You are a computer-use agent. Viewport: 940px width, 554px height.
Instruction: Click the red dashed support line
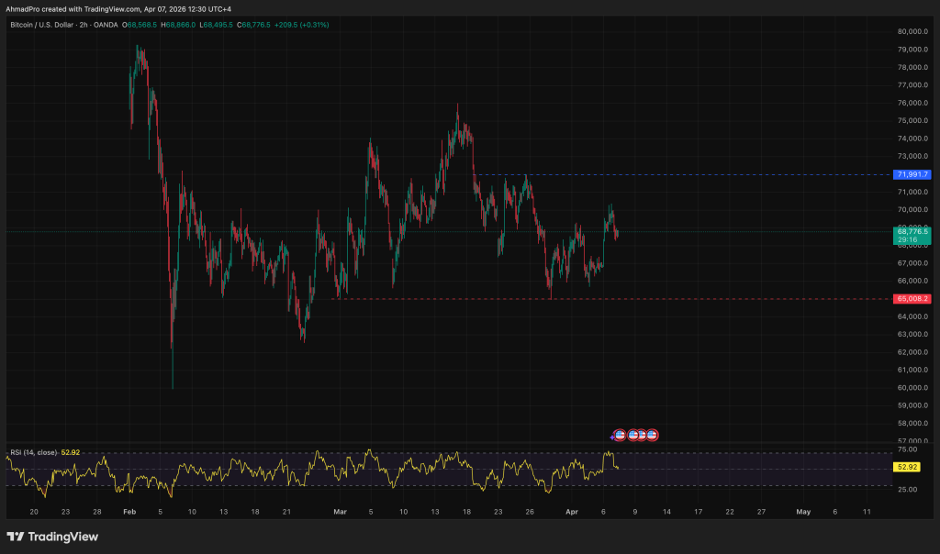pos(643,299)
